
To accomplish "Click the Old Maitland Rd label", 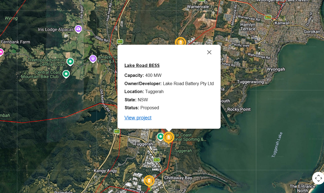I will (x=105, y=100).
